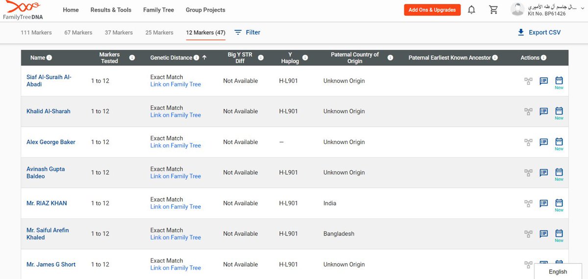This screenshot has height=279, width=588.
Task: View family tree icon for Khalid Al-Sharah
Action: point(528,111)
